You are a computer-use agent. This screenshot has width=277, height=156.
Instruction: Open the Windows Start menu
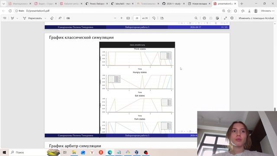coord(4,152)
